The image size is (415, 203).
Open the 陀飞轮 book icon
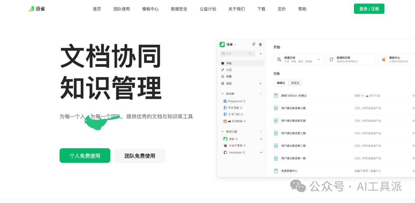click(x=225, y=114)
